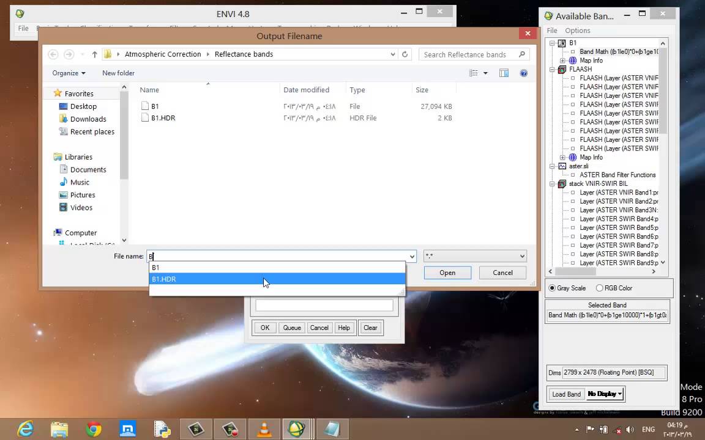Collapse the stack VNIR-SWIR BIL node

[x=552, y=183]
